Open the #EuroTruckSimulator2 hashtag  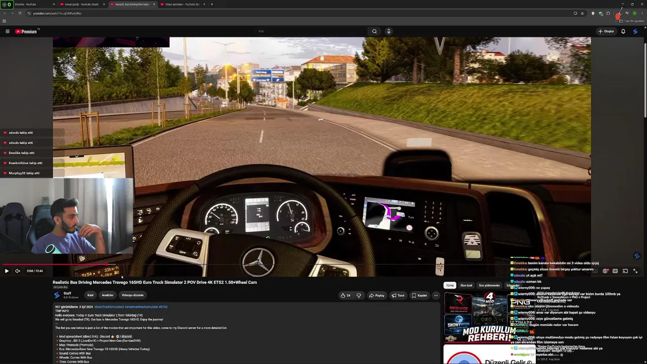(109, 307)
